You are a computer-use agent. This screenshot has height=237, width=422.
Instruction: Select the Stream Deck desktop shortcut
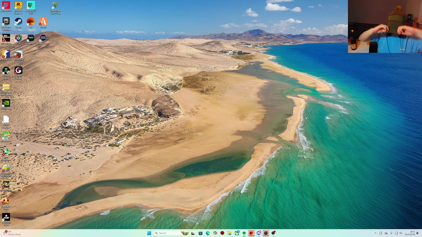pos(43,39)
